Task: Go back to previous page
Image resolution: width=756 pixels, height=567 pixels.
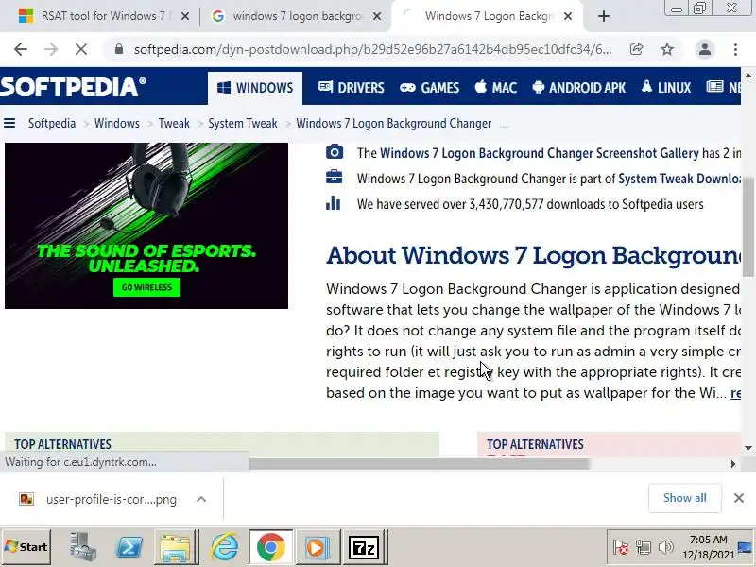Action: tap(21, 49)
